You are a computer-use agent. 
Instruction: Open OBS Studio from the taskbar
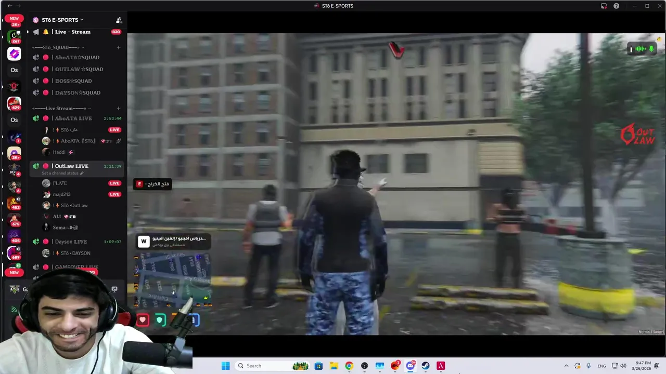click(364, 366)
